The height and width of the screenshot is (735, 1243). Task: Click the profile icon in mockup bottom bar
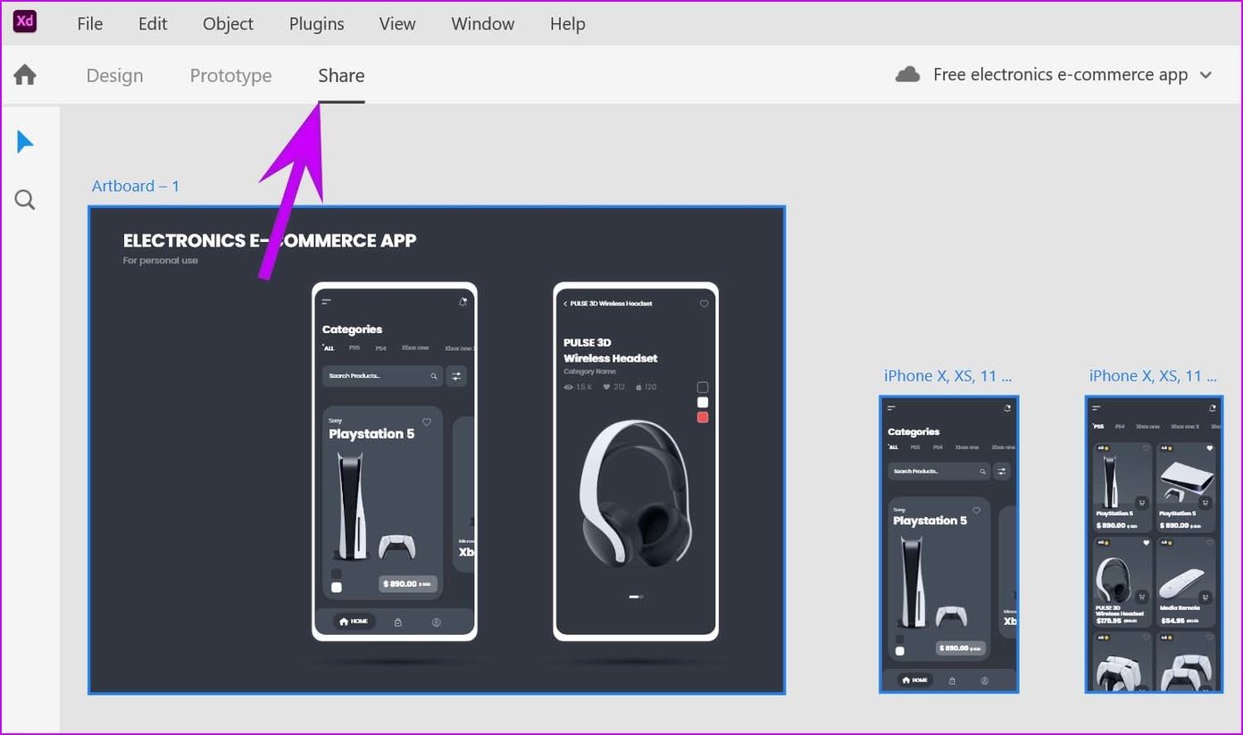coord(437,622)
